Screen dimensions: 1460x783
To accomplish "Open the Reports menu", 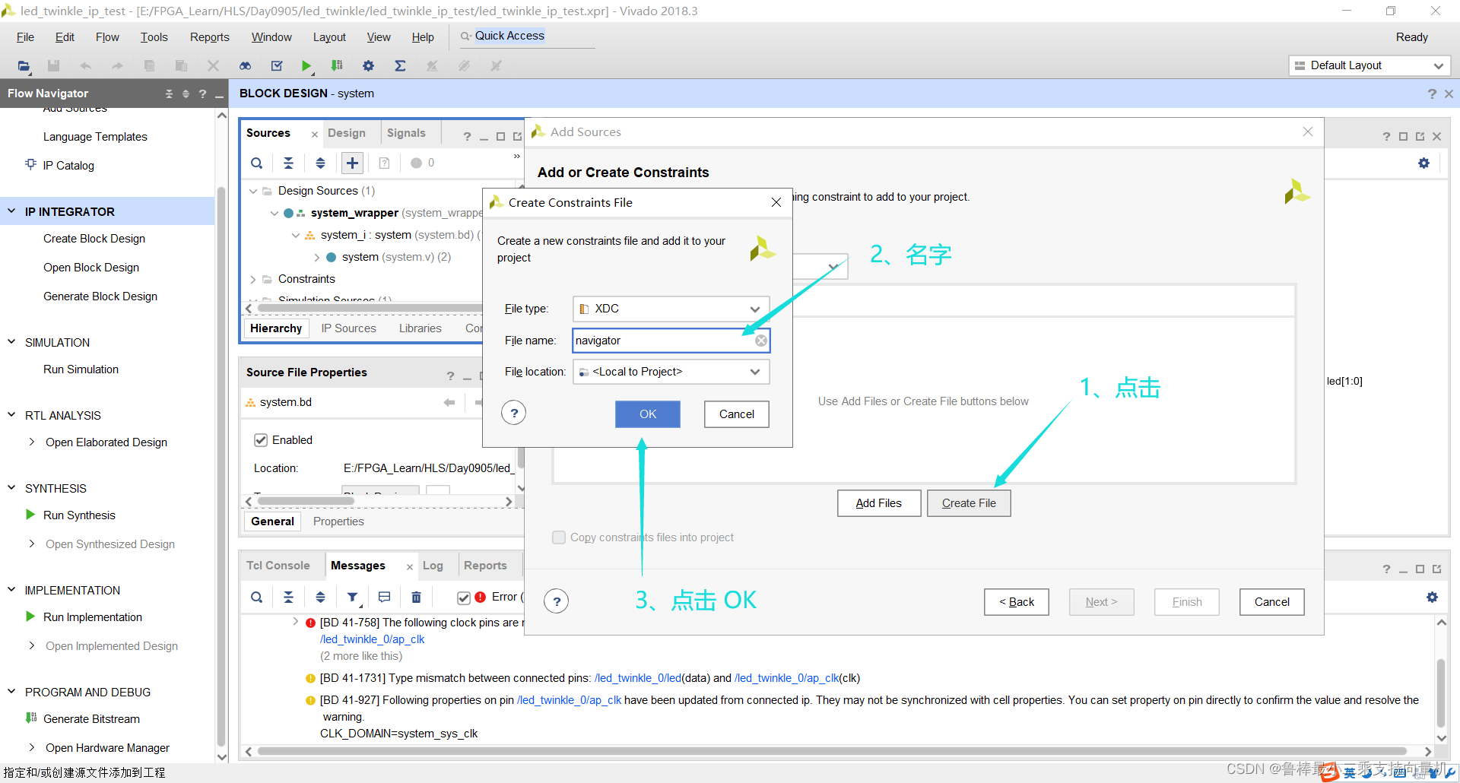I will pos(209,37).
